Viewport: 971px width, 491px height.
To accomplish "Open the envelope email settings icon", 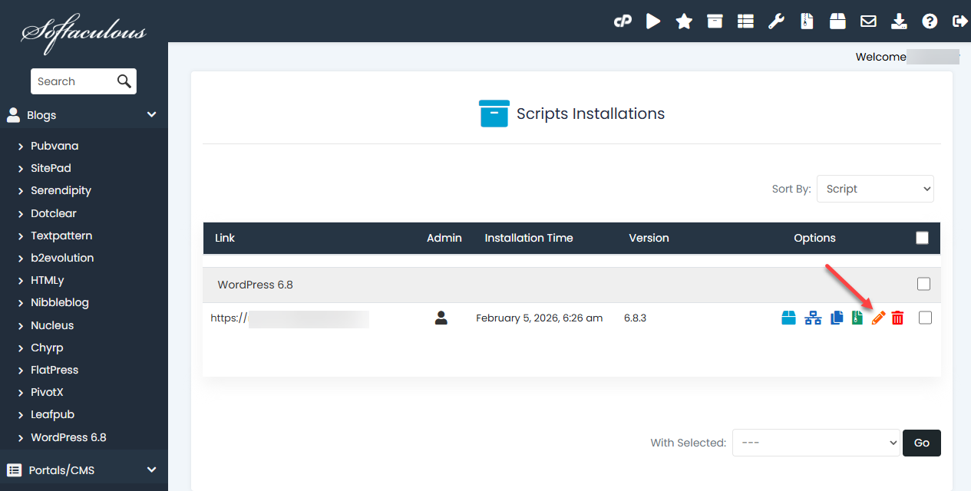I will point(868,21).
